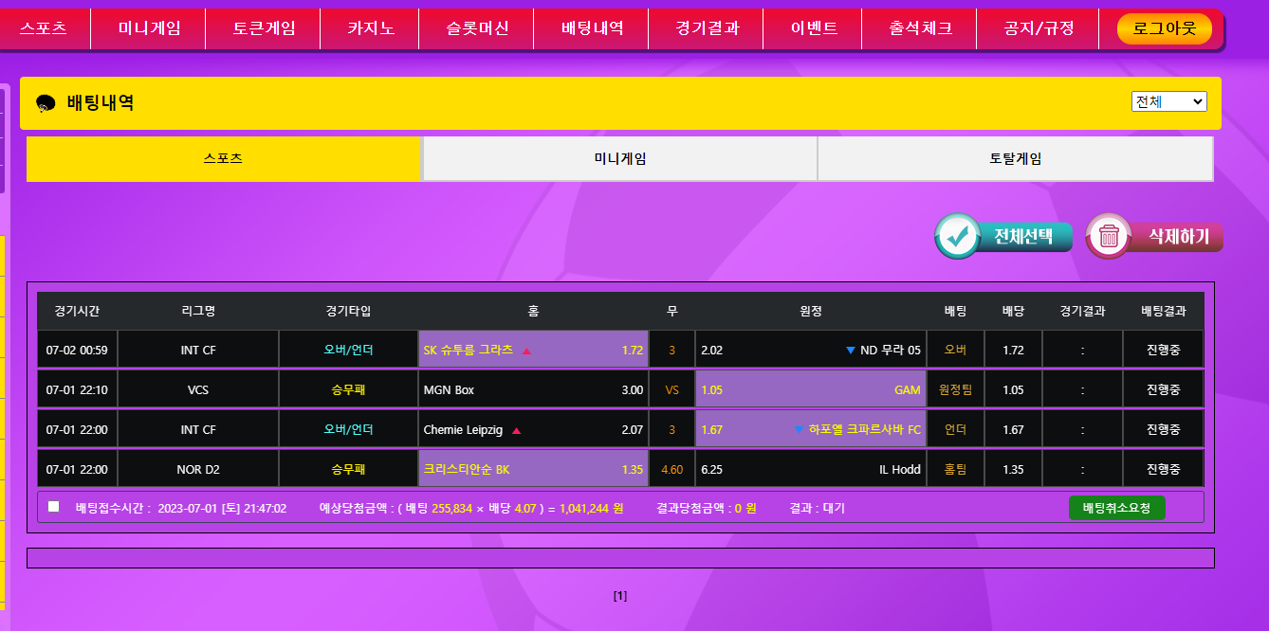Click the checkmark Select All icon
Image resolution: width=1269 pixels, height=631 pixels.
[958, 236]
